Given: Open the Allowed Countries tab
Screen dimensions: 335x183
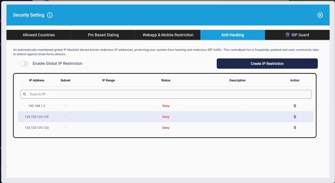Looking at the screenshot, I should tap(39, 35).
